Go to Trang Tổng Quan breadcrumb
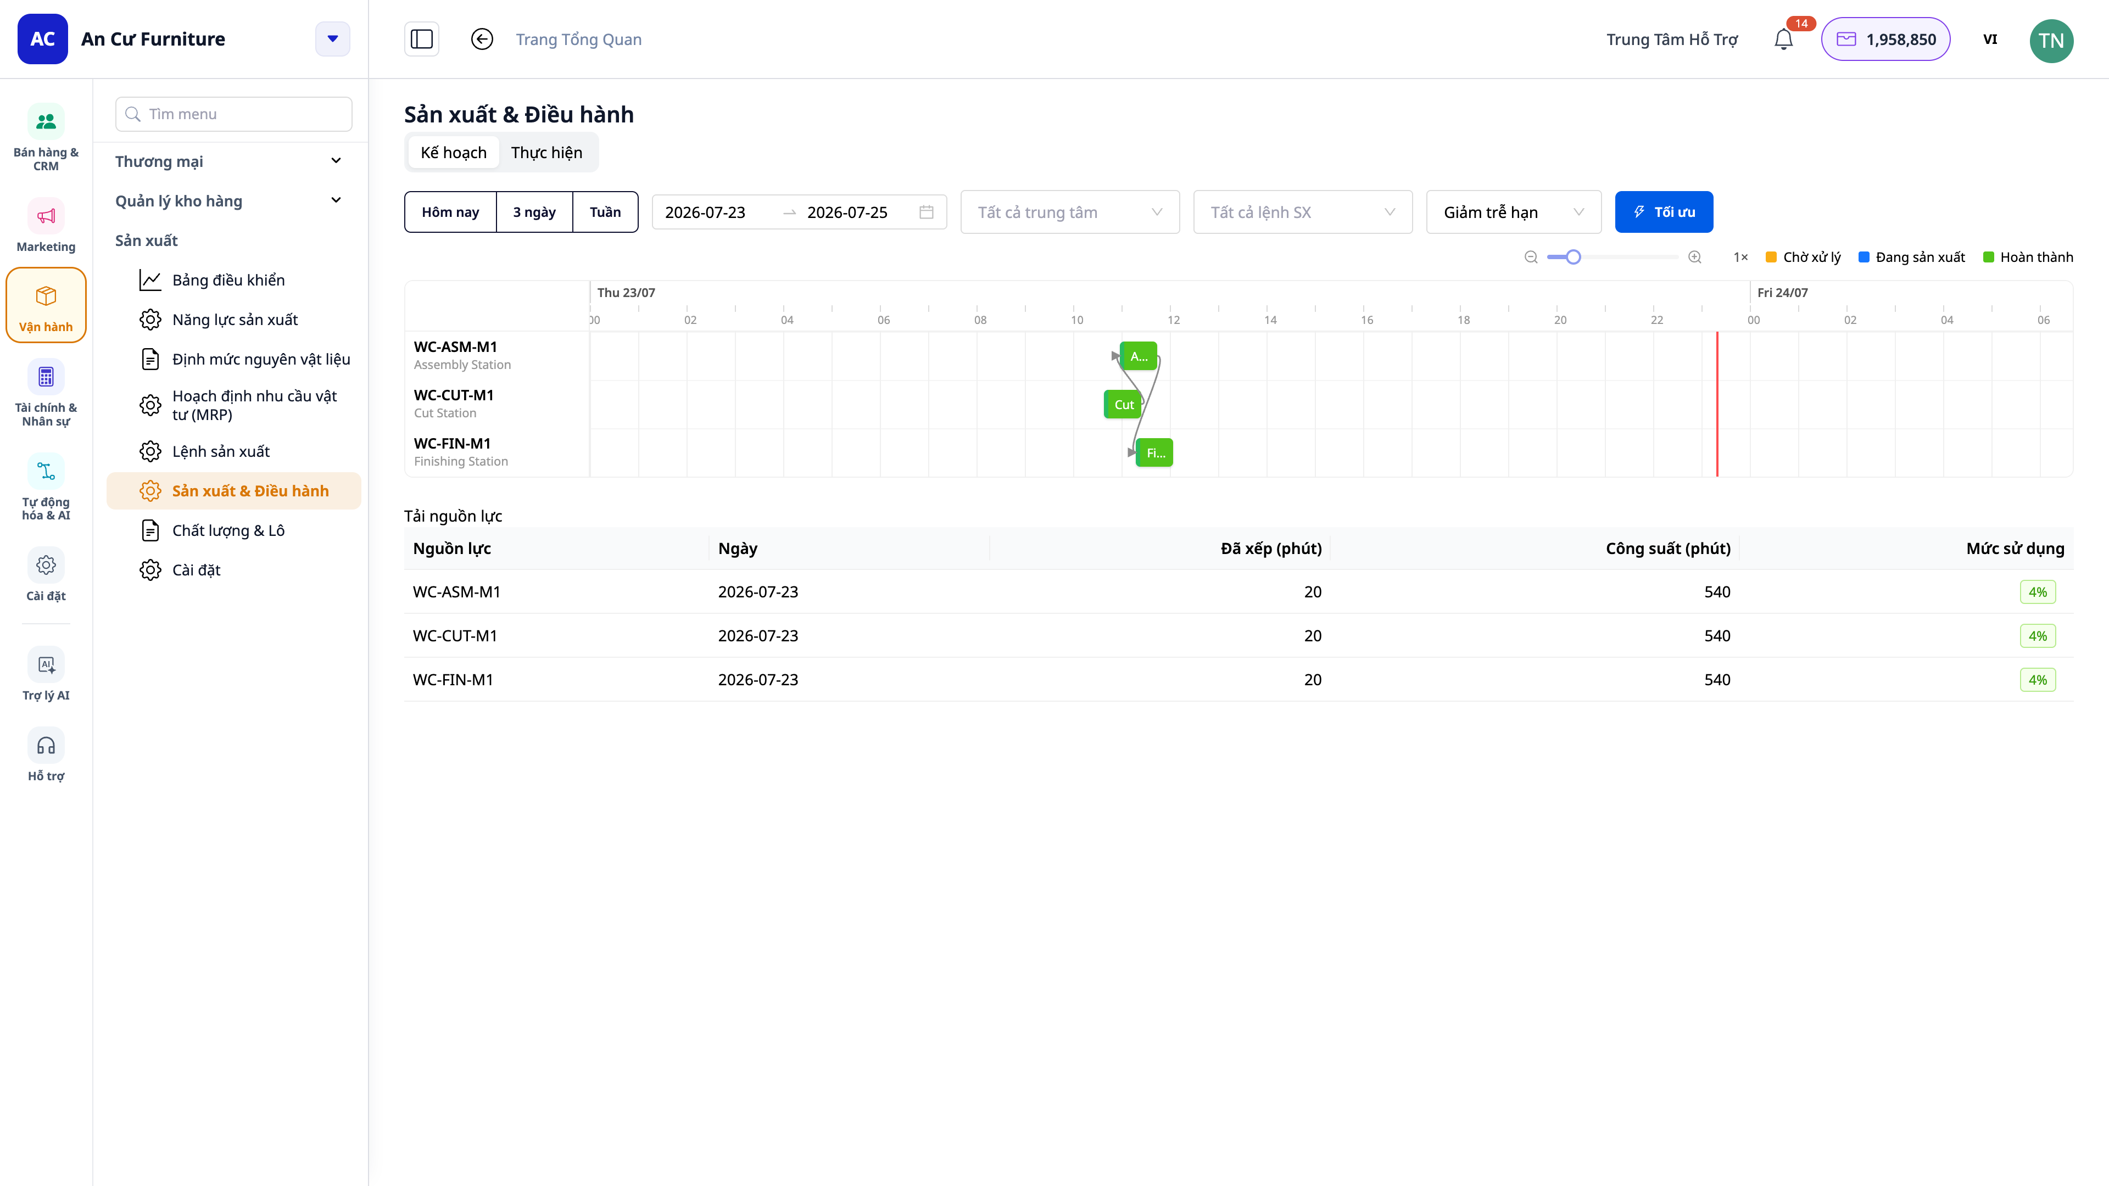 pyautogui.click(x=579, y=40)
